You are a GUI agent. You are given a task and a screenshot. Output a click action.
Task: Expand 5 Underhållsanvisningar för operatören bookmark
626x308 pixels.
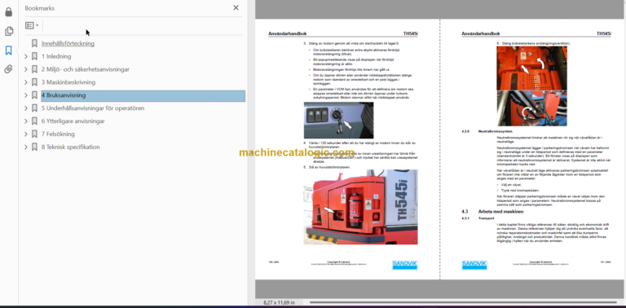coord(26,108)
